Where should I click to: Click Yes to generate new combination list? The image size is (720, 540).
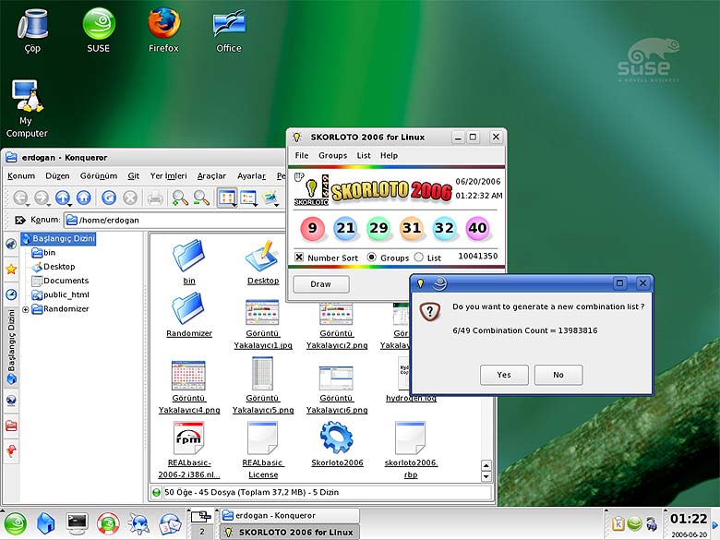503,375
